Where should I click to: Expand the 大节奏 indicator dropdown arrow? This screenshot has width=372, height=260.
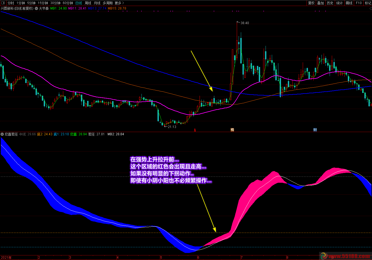pyautogui.click(x=36, y=8)
